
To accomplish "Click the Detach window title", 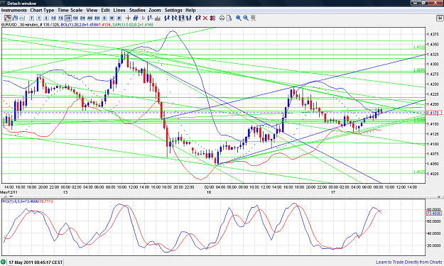I will point(22,4).
